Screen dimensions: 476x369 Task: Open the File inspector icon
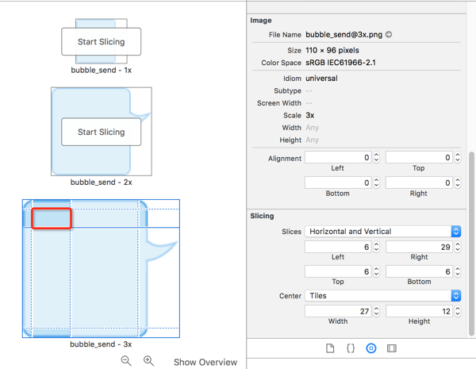click(330, 348)
